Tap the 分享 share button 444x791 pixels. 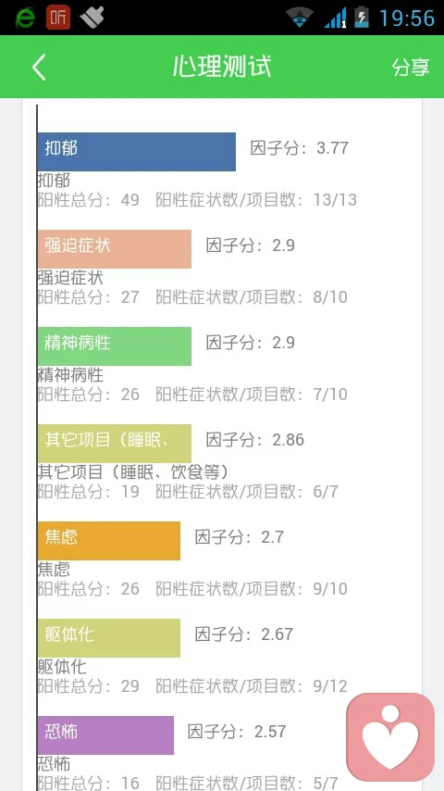coord(411,67)
